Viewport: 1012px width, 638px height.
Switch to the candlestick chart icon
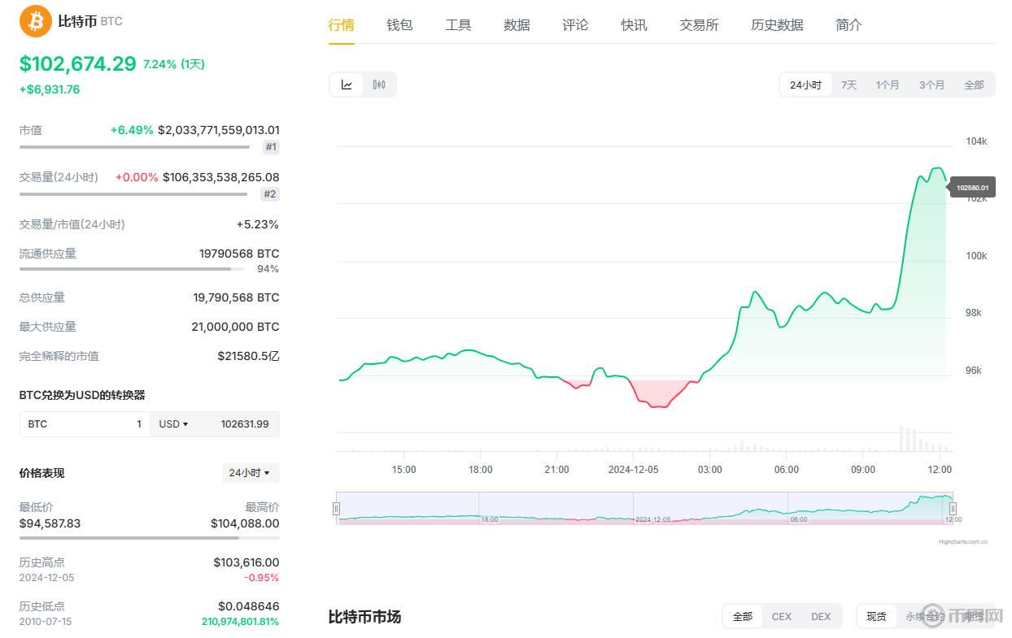(x=379, y=84)
